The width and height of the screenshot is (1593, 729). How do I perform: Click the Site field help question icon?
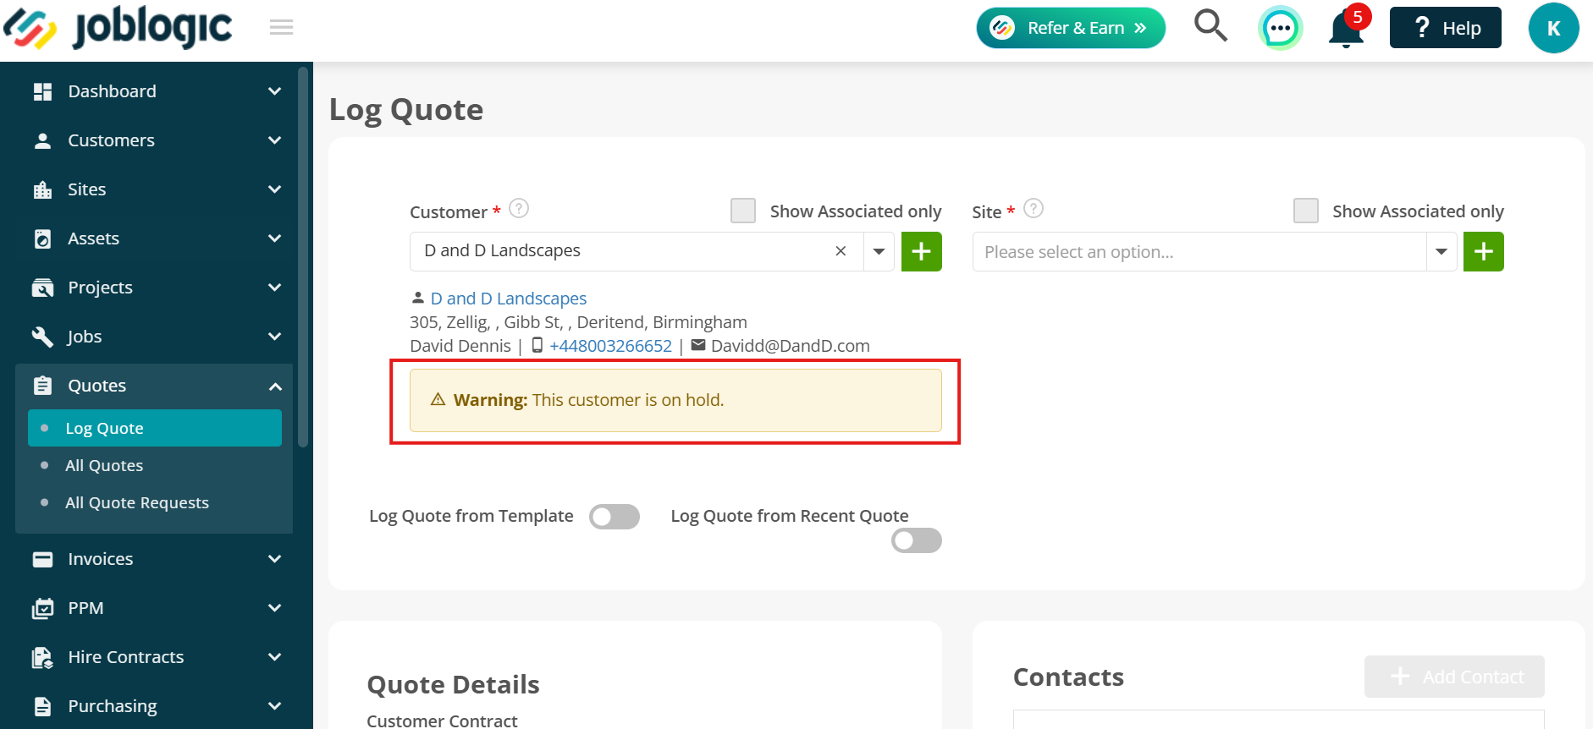(x=1034, y=208)
